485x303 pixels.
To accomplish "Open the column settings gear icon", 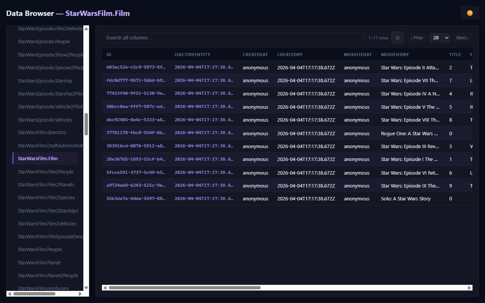I will (x=397, y=37).
